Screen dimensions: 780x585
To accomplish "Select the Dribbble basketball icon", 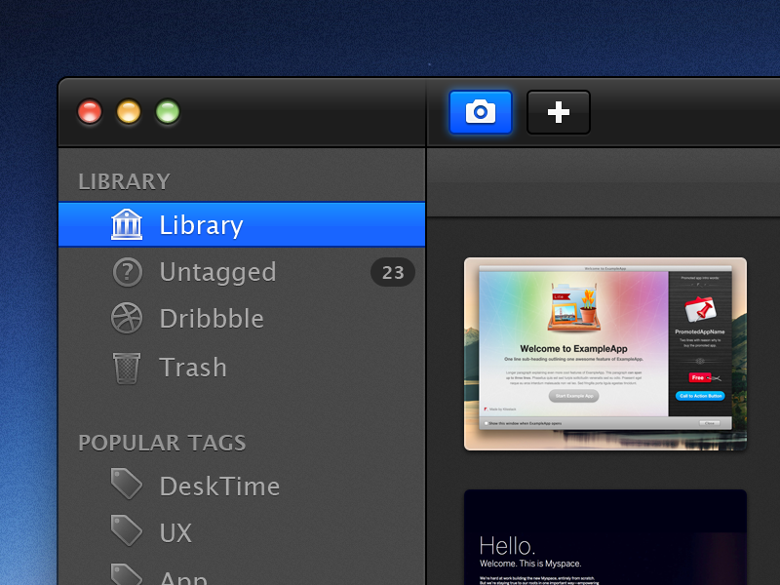I will click(x=127, y=319).
